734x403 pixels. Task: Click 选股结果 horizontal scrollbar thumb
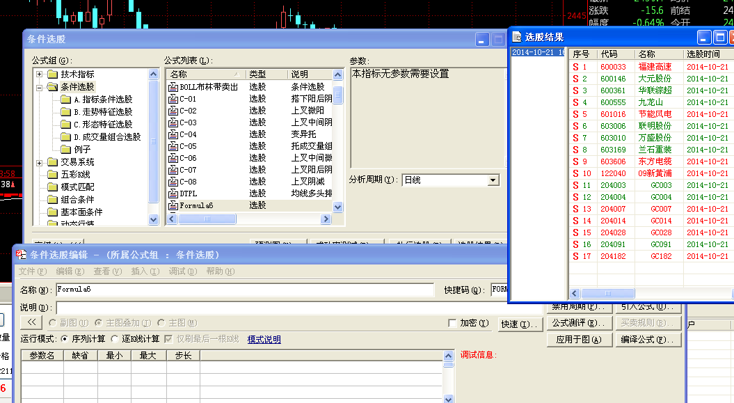coord(607,294)
